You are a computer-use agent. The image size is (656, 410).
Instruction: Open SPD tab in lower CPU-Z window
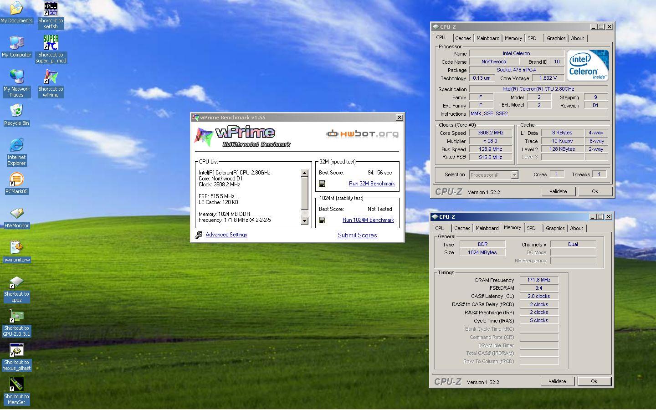tap(531, 228)
